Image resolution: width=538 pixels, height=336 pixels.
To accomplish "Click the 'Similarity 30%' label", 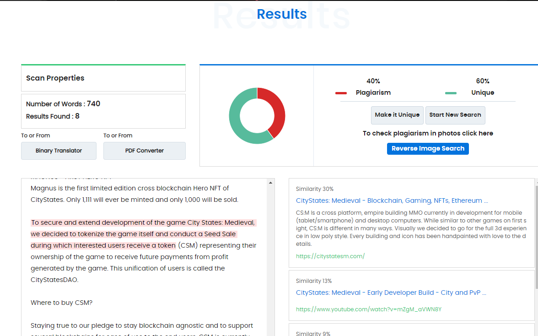I will 315,189.
